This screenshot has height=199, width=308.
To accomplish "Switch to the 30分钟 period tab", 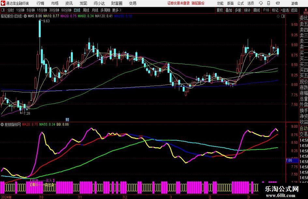I will 54,10.
